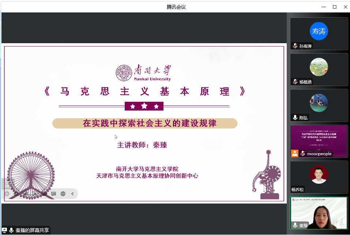350x235 pixels.
Task: Maximize the 腾讯会议 window
Action: coord(334,7)
